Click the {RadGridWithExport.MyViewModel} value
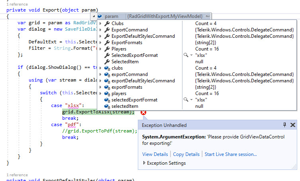This screenshot has width=300, height=181. [x=165, y=16]
